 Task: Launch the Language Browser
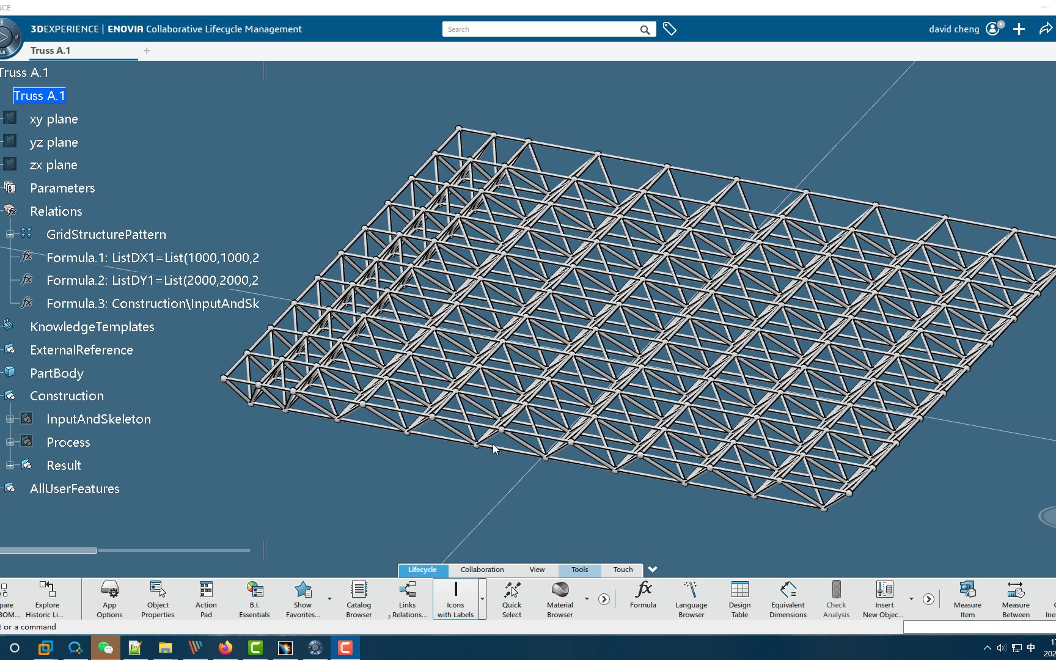pyautogui.click(x=691, y=598)
